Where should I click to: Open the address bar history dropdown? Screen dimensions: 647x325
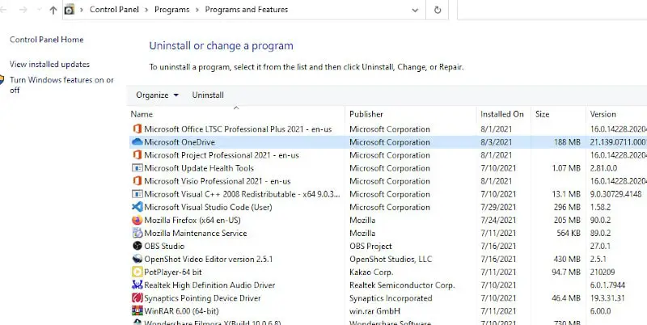415,11
